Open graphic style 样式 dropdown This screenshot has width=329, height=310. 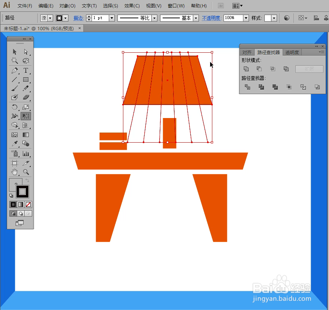[x=274, y=18]
